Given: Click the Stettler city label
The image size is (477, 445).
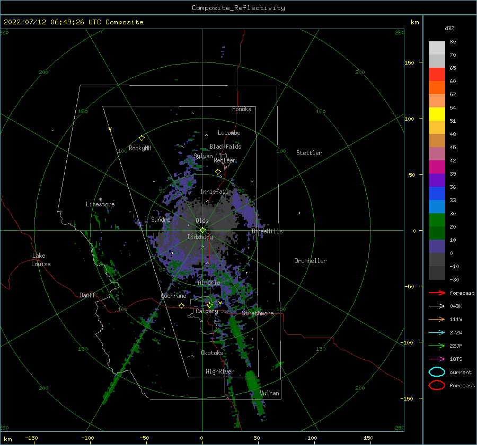Looking at the screenshot, I should pyautogui.click(x=309, y=153).
